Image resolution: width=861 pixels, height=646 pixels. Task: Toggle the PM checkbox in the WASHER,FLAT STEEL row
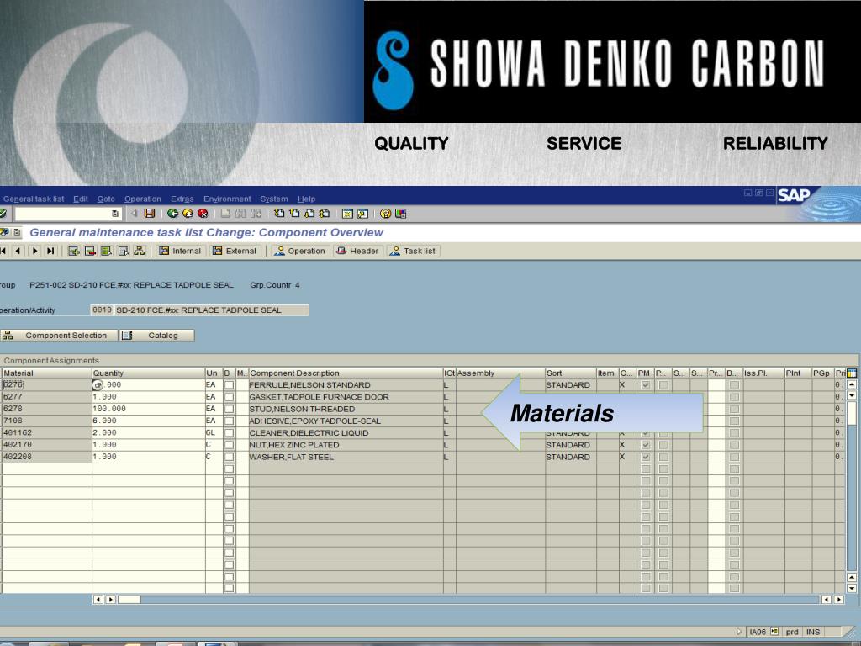(646, 457)
